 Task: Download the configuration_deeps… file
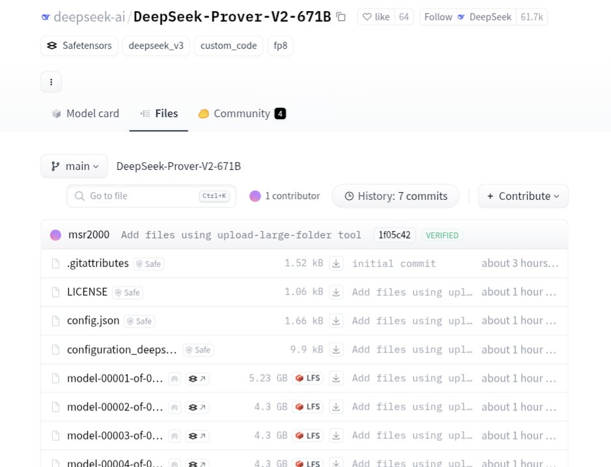[336, 350]
